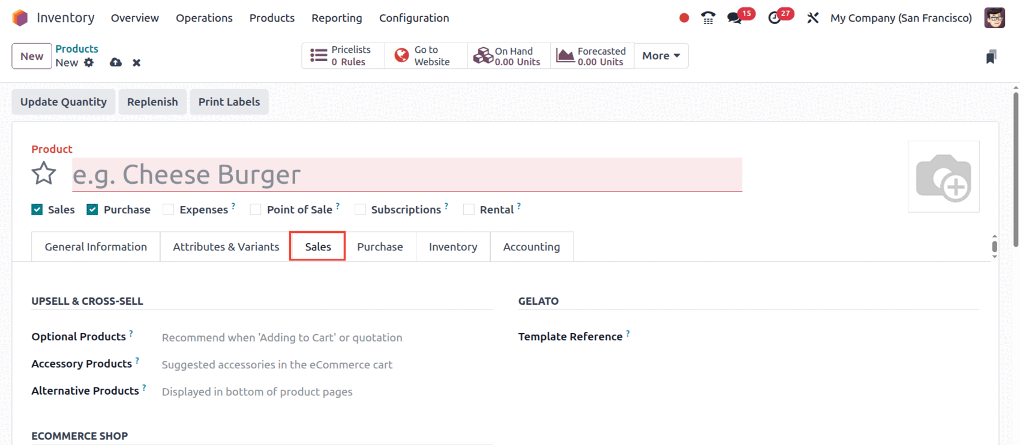The width and height of the screenshot is (1020, 445).
Task: Click the star favorite icon beside product name
Action: point(44,174)
